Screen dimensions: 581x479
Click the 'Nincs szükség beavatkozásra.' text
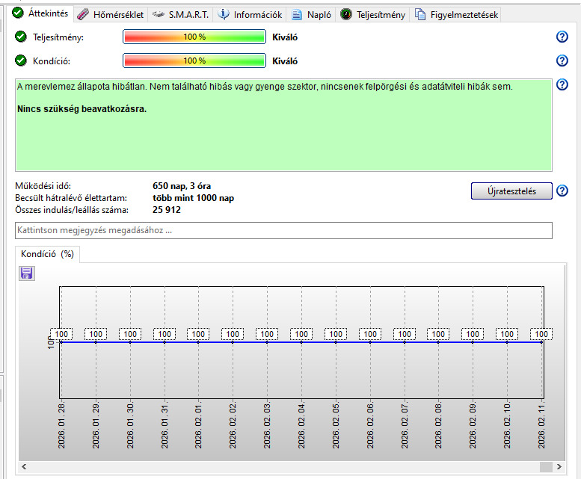(82, 109)
